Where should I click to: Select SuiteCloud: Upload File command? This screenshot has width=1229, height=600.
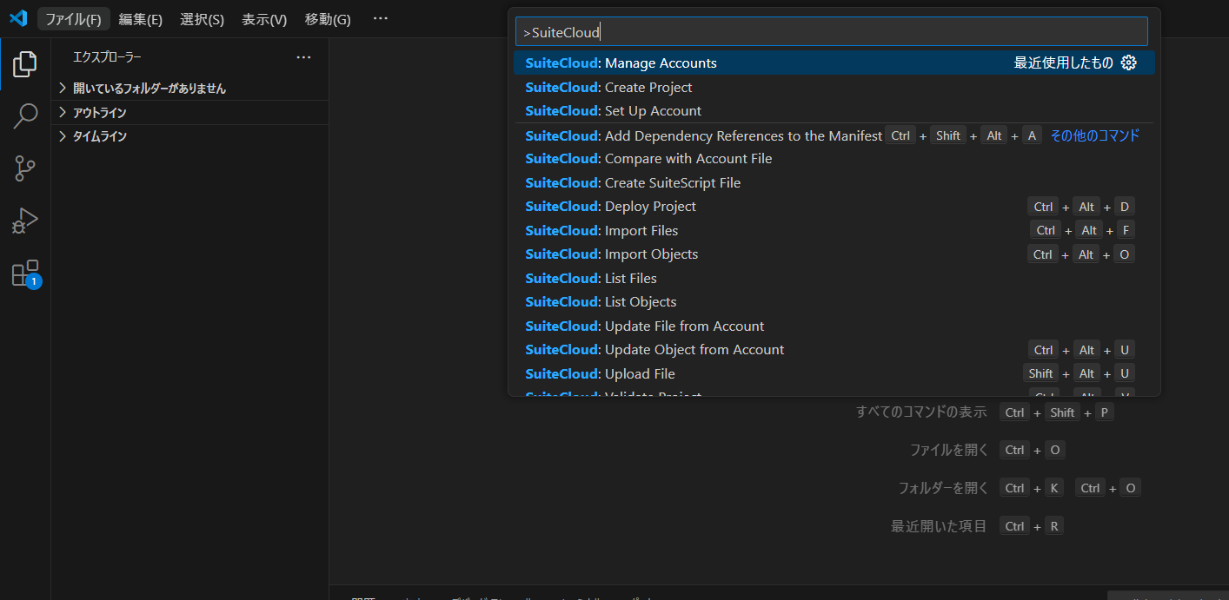click(x=834, y=374)
